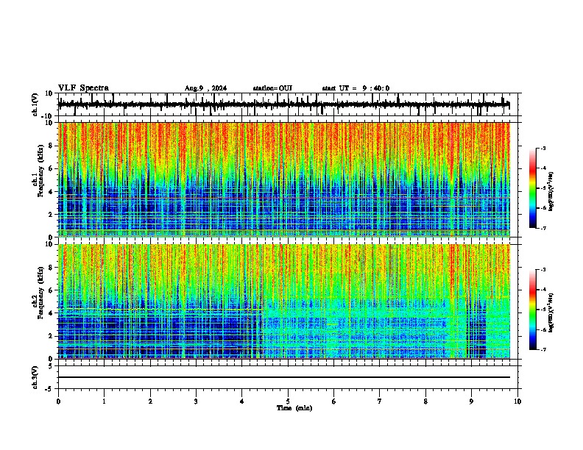
Task: Select the date text "Aug.9 , 2024"
Action: [x=205, y=88]
